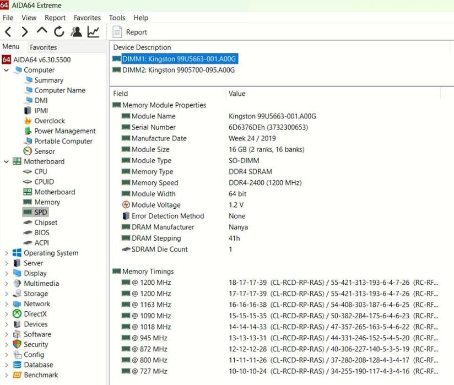Screen dimensions: 454x385
Task: Select the Computer Name icon
Action: (28, 90)
